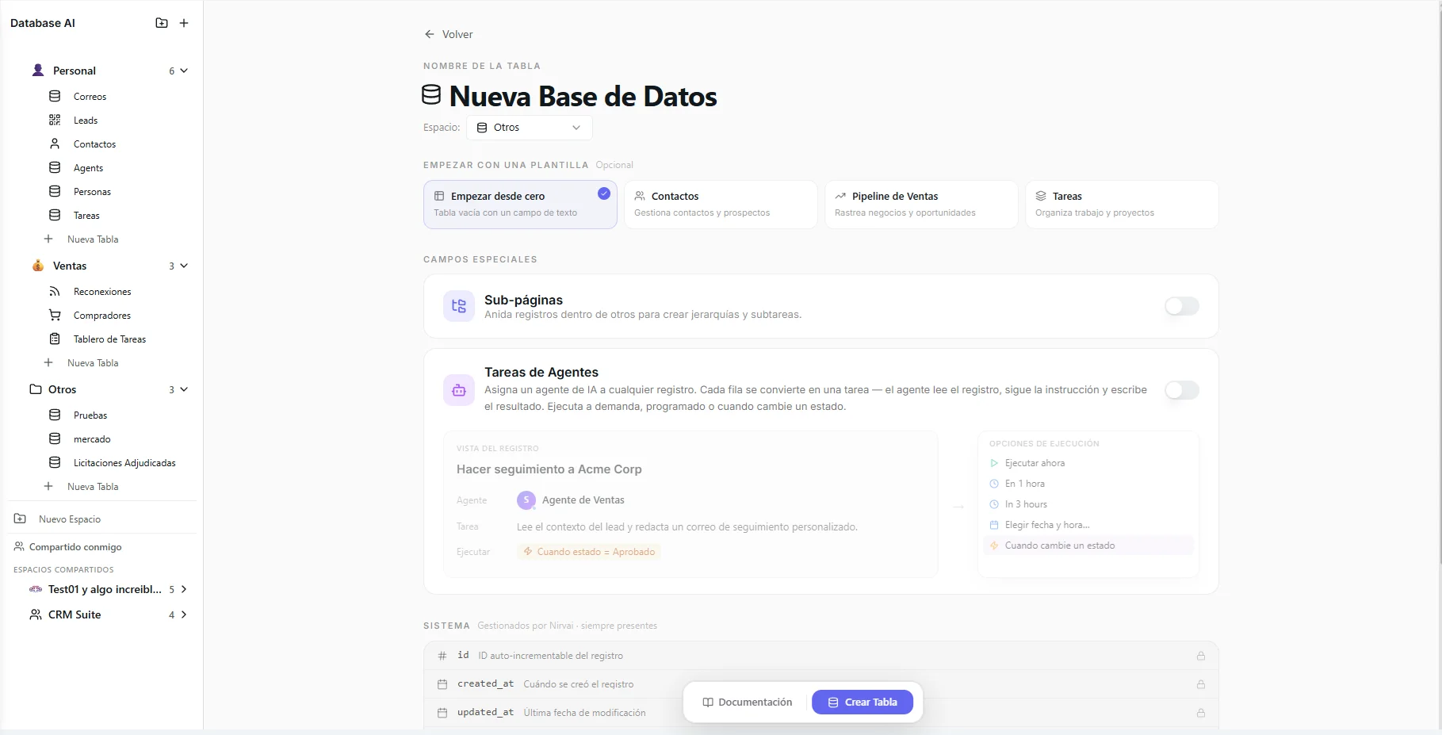Screen dimensions: 1442x735
Task: Enable the Sub-páginas toggle
Action: click(x=1182, y=306)
